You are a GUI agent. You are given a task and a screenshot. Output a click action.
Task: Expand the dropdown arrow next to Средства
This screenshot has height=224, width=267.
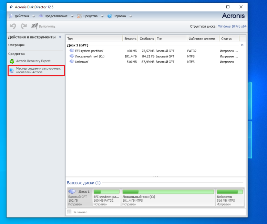[102, 16]
